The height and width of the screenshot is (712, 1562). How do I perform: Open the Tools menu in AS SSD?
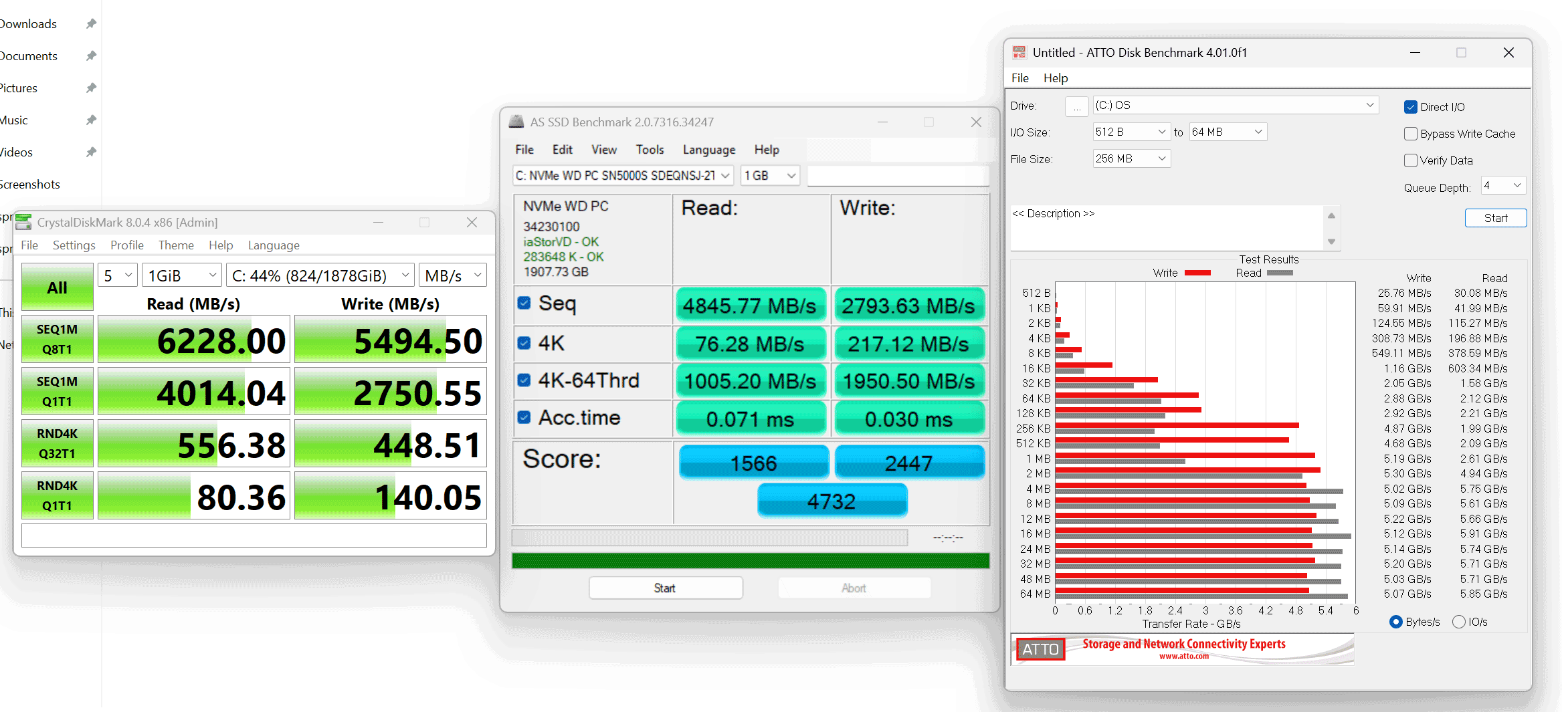point(650,150)
